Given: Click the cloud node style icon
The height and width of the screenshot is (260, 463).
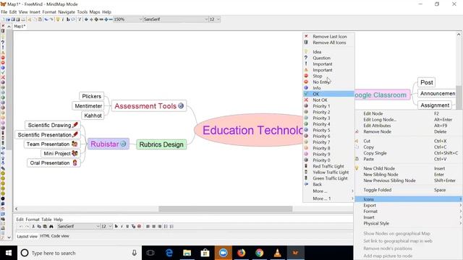Looking at the screenshot, I should point(73,19).
